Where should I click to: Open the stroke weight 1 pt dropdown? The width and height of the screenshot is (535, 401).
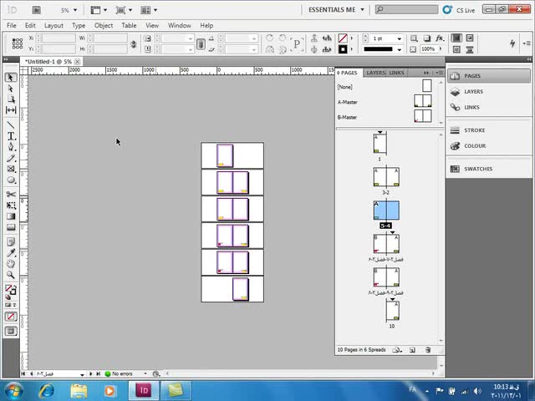click(399, 38)
